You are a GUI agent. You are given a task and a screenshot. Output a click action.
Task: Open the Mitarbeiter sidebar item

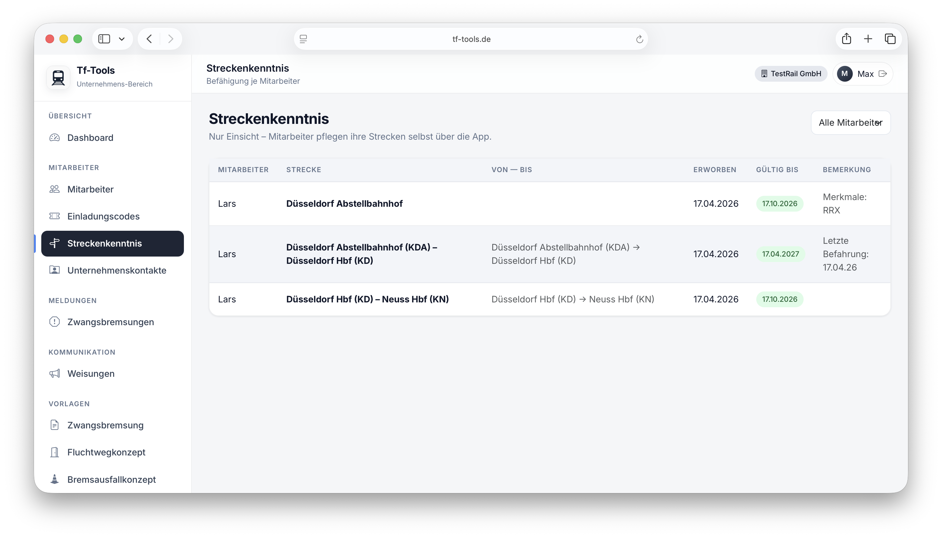click(x=90, y=189)
